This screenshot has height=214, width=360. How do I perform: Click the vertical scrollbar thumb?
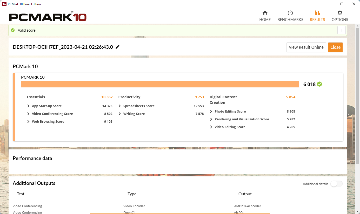(358, 96)
